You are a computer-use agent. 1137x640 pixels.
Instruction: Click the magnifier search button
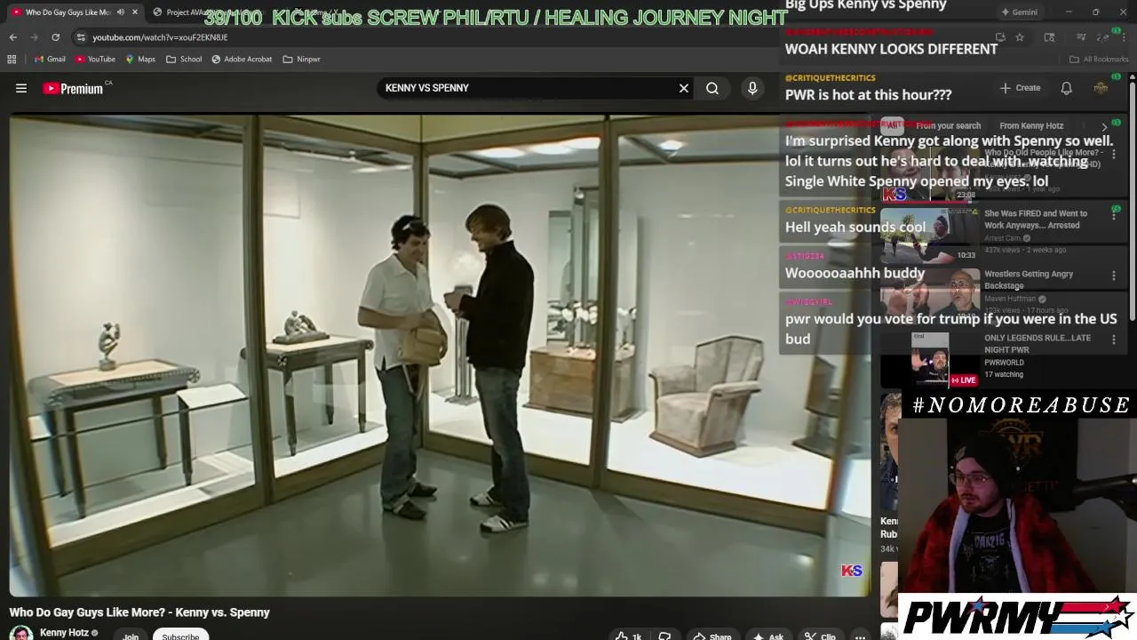click(712, 88)
